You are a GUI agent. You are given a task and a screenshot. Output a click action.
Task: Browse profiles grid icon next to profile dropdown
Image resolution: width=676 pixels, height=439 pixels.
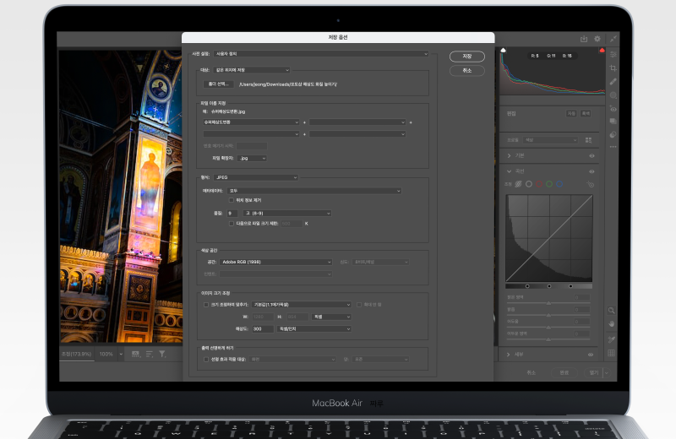point(588,140)
